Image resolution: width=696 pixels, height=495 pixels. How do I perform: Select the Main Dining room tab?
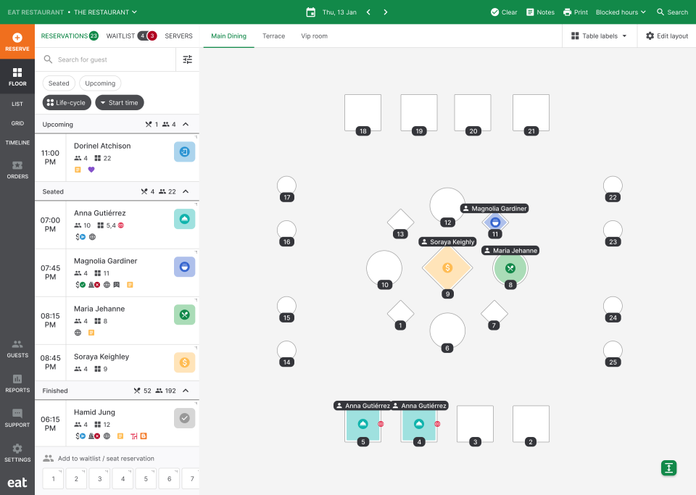[x=228, y=36]
